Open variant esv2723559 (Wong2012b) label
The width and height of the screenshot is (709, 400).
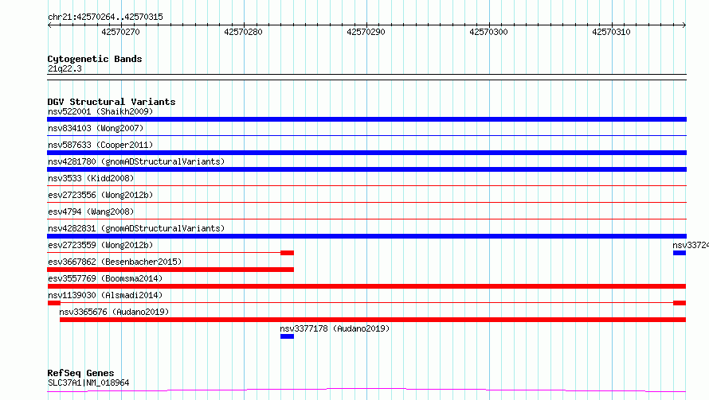pos(100,245)
